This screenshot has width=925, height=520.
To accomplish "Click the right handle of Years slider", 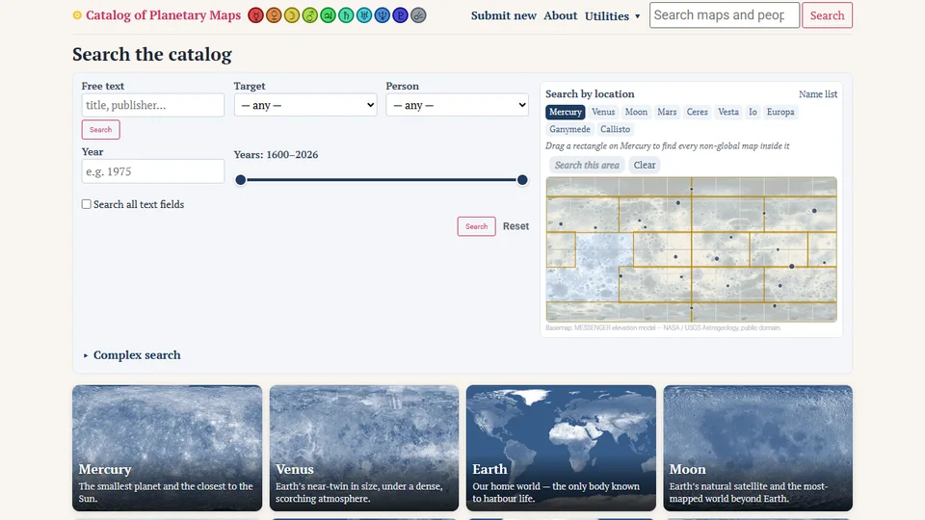I will point(522,180).
